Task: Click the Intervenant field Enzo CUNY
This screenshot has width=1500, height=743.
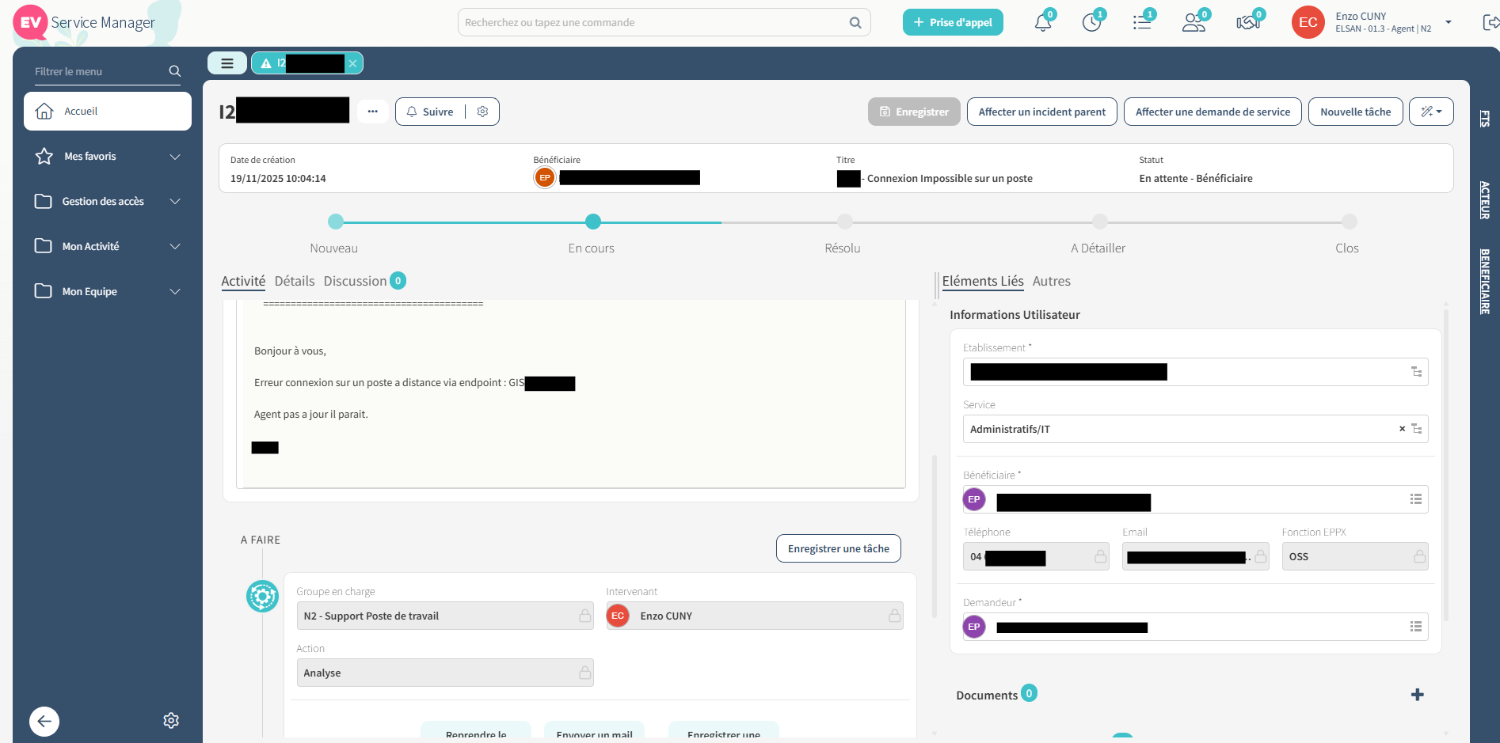Action: tap(755, 616)
